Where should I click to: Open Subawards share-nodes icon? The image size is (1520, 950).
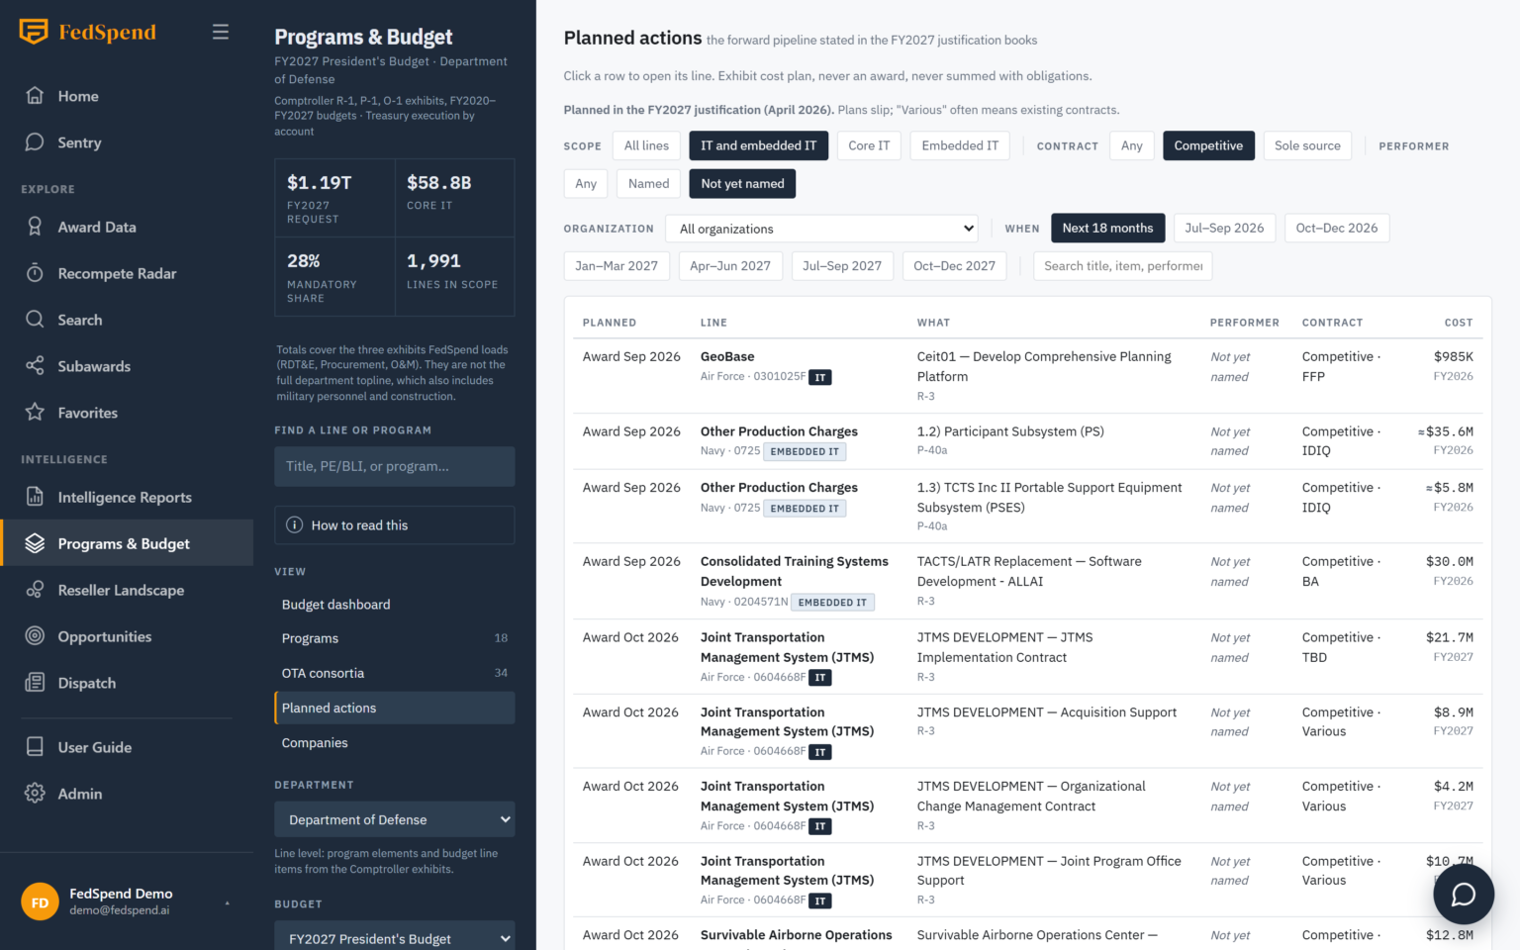click(x=35, y=366)
